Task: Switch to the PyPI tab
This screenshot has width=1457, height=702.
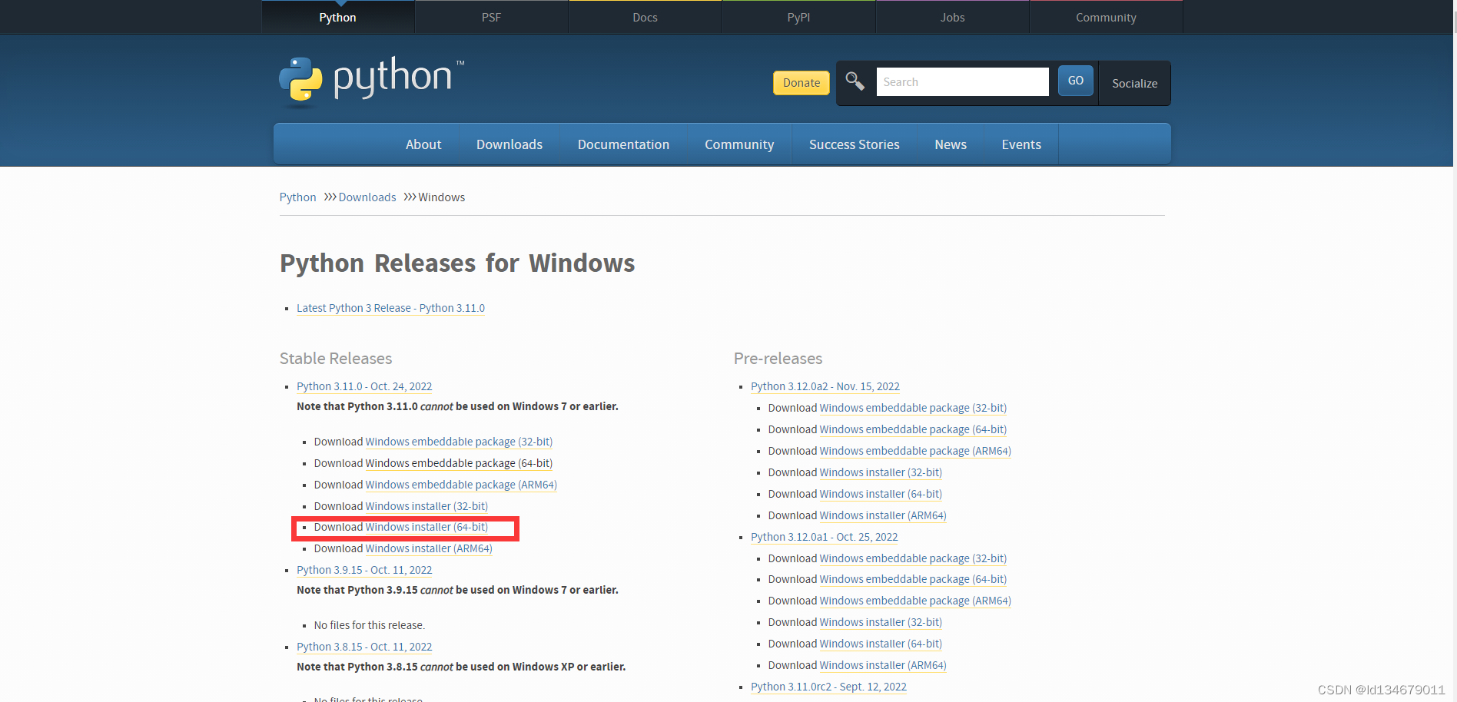Action: click(x=798, y=17)
